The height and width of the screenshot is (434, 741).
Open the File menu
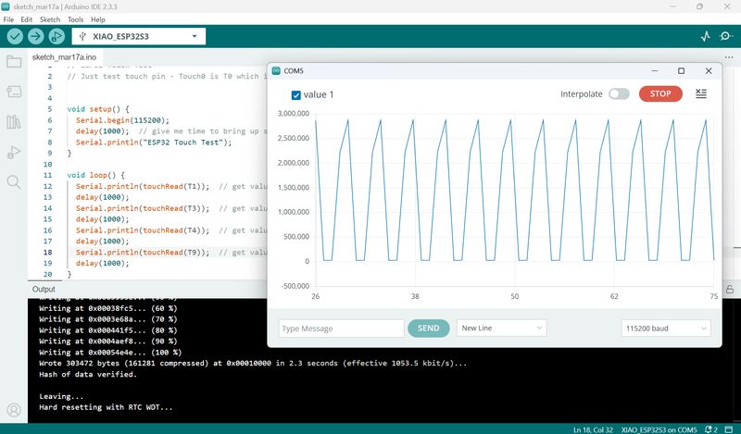coord(8,19)
